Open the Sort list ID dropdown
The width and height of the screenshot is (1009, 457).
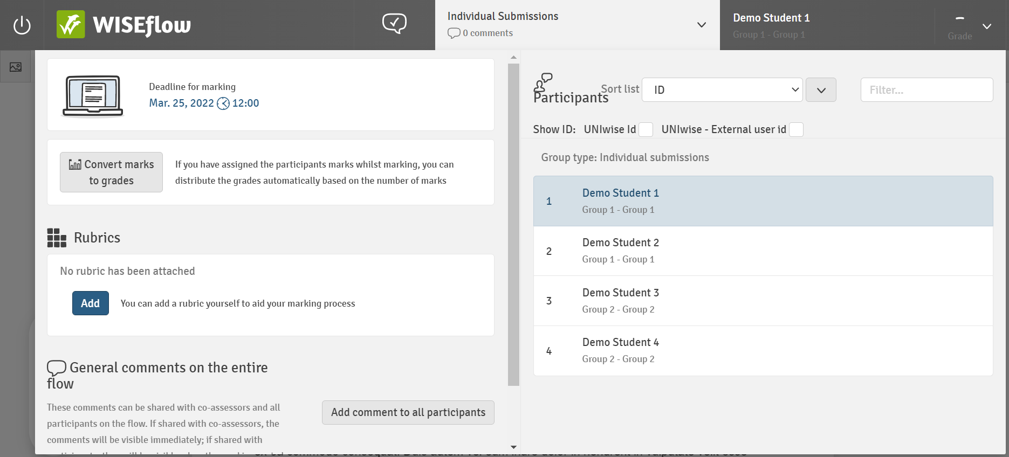[x=722, y=90]
